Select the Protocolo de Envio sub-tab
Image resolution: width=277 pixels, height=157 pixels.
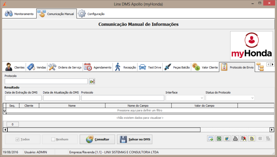tap(237, 67)
